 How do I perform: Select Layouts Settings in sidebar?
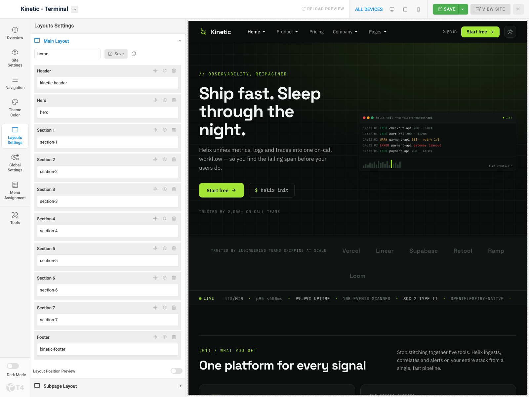point(15,136)
